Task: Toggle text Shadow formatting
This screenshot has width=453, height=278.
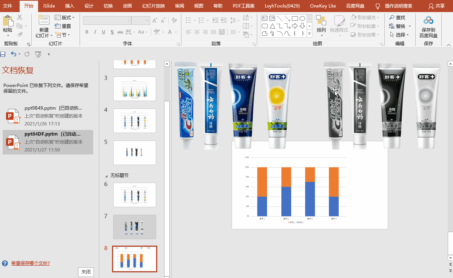Action: click(112, 32)
